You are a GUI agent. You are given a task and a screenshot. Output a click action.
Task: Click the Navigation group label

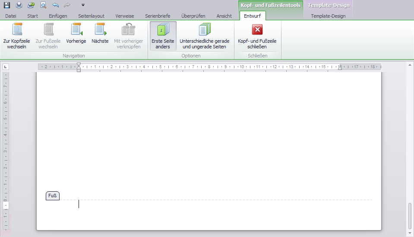click(x=74, y=56)
